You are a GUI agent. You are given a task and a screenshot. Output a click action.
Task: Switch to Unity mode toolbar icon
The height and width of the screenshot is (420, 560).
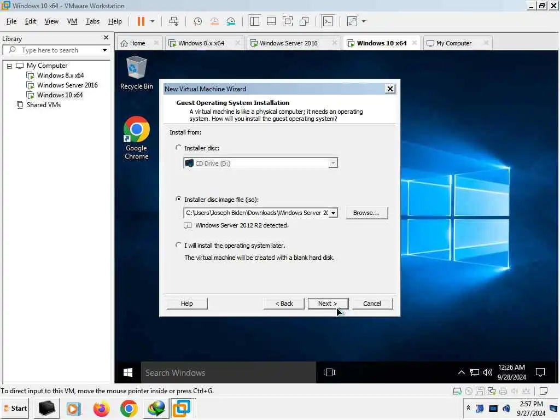tap(304, 21)
